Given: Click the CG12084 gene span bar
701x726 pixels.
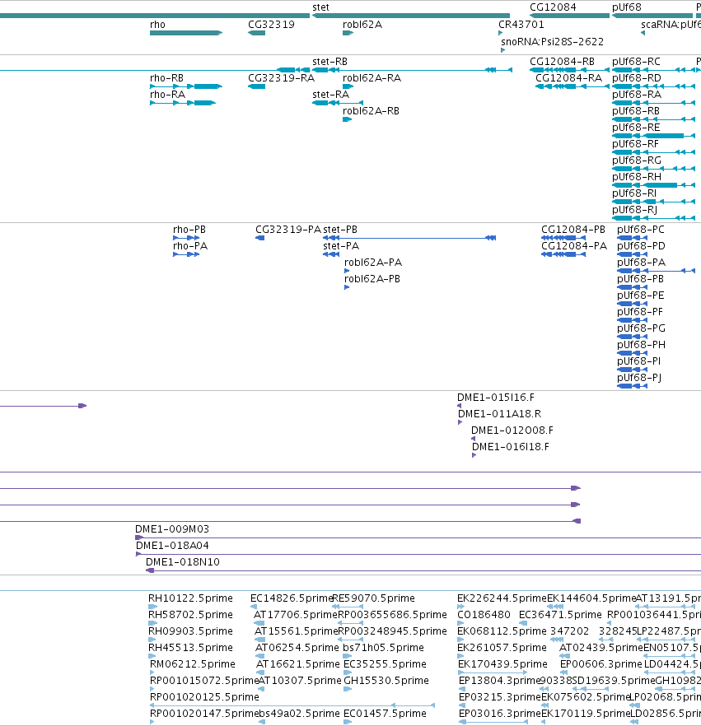Looking at the screenshot, I should (x=569, y=16).
